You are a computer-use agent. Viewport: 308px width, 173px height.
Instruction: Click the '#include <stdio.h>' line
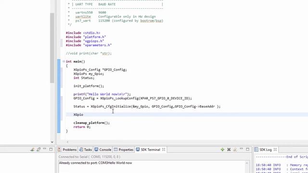[83, 33]
